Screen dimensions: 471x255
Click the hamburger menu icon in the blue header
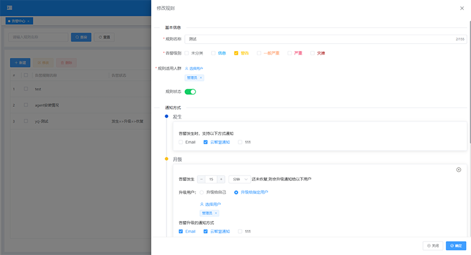coord(10,8)
